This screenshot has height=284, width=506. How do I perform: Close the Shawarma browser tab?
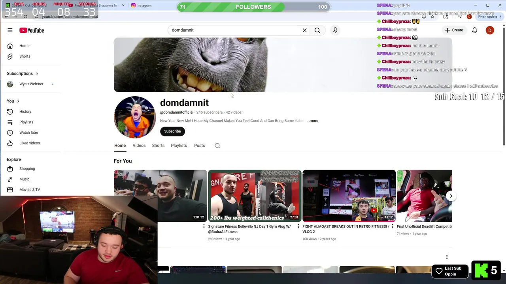(x=123, y=6)
